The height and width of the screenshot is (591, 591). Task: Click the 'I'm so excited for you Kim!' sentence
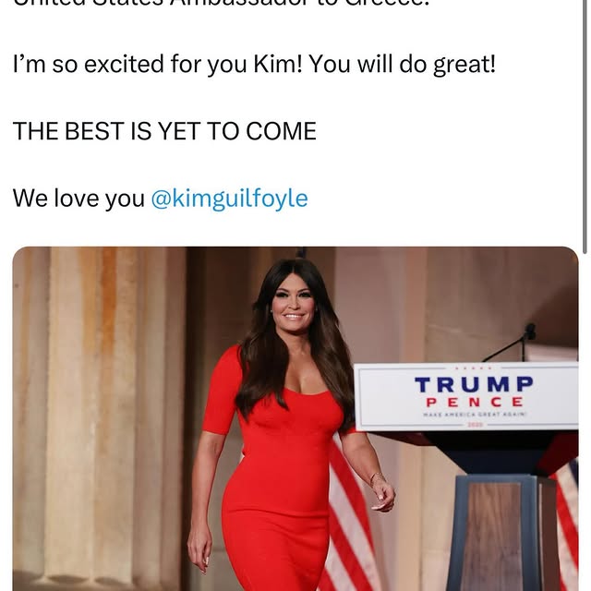tap(158, 64)
